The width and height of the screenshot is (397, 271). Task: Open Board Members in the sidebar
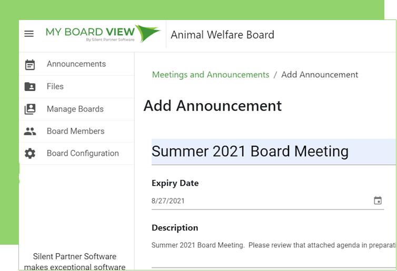pos(76,132)
